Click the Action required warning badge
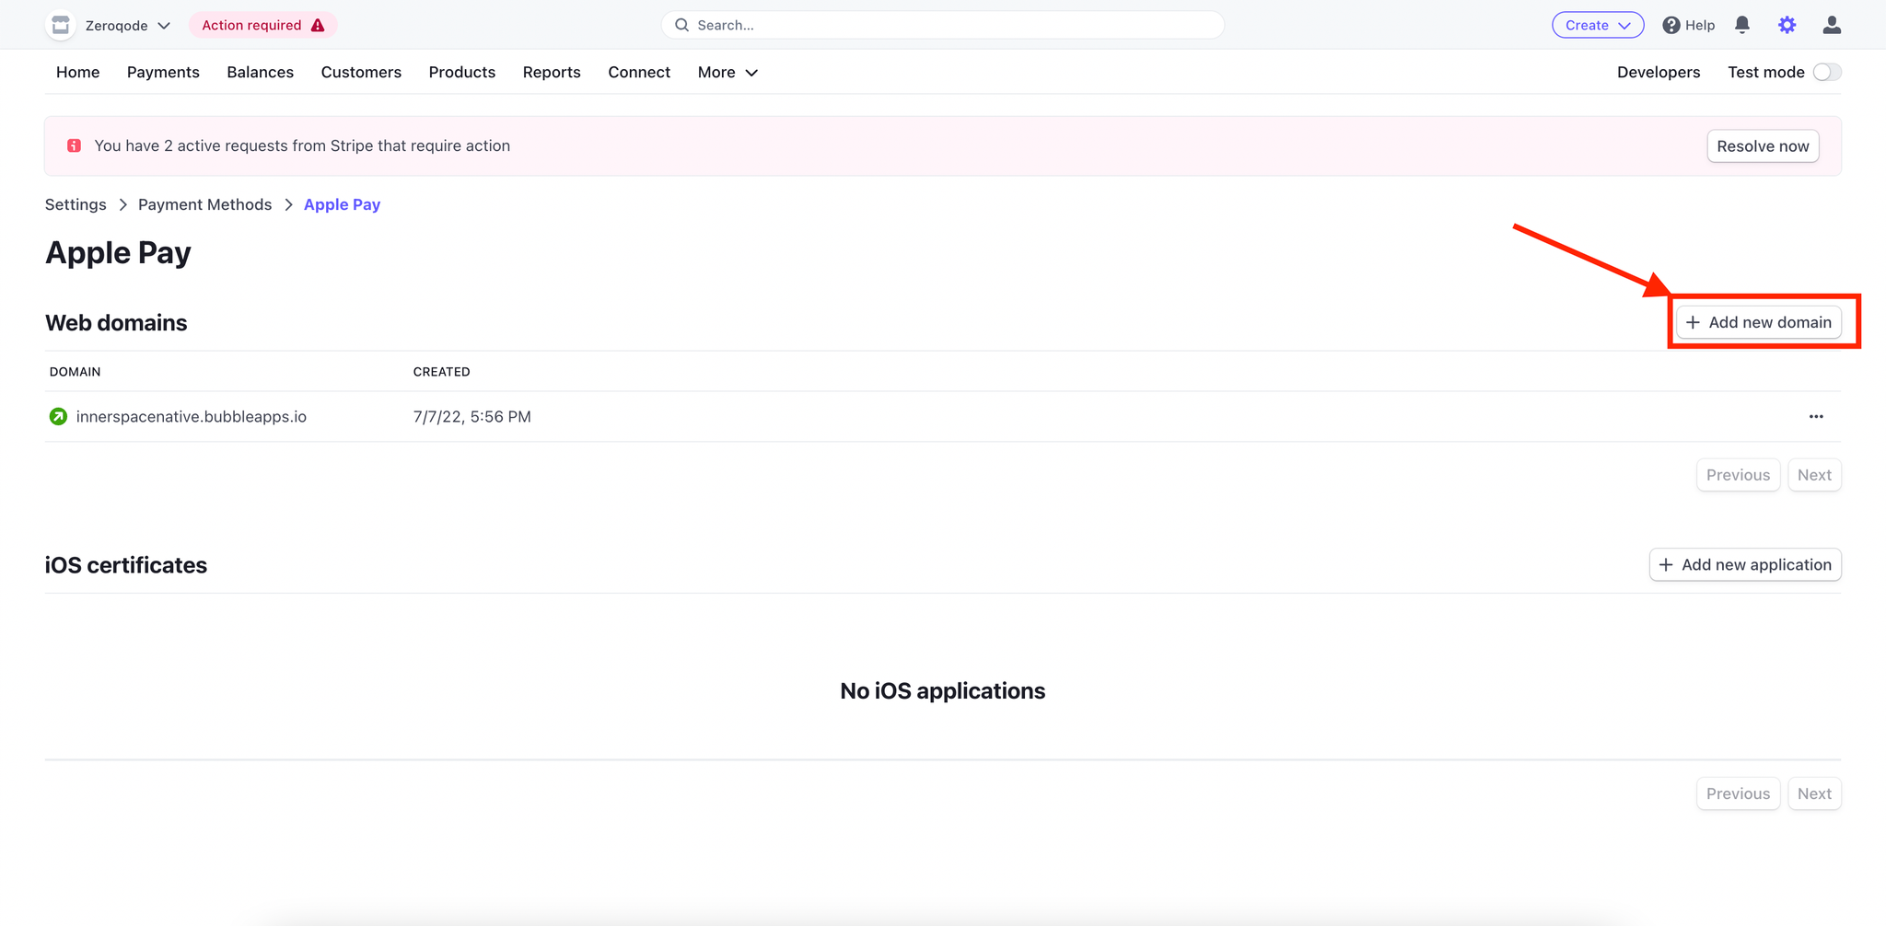The height and width of the screenshot is (926, 1886). [x=263, y=25]
